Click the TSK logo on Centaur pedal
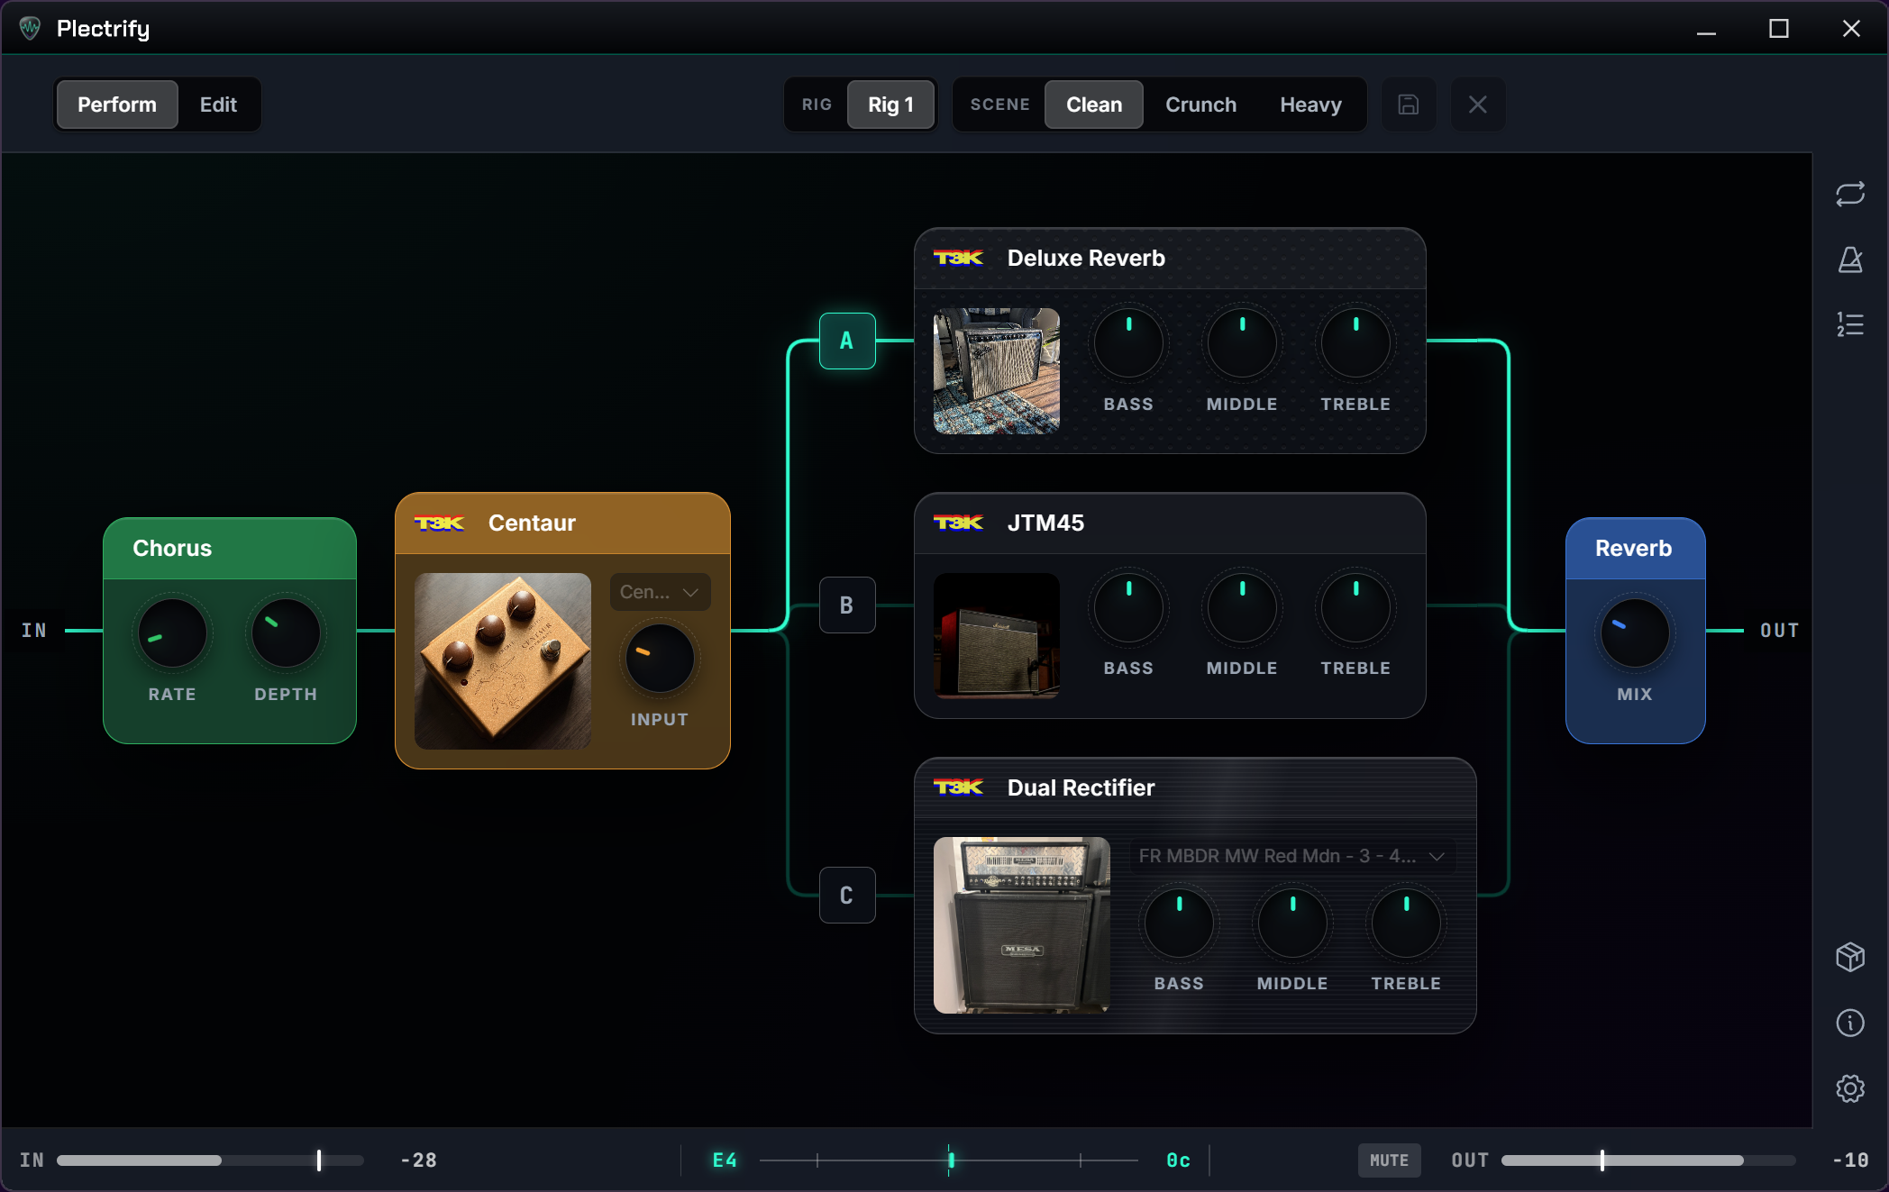This screenshot has height=1192, width=1889. pyautogui.click(x=439, y=523)
